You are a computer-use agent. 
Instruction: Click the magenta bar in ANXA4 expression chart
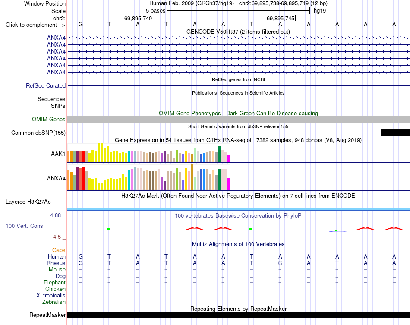coord(228,184)
